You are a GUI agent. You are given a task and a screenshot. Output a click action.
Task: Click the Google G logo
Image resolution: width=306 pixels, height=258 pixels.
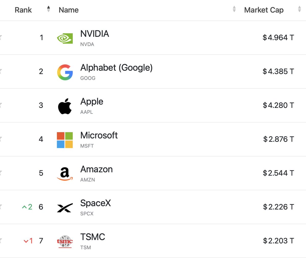(65, 72)
